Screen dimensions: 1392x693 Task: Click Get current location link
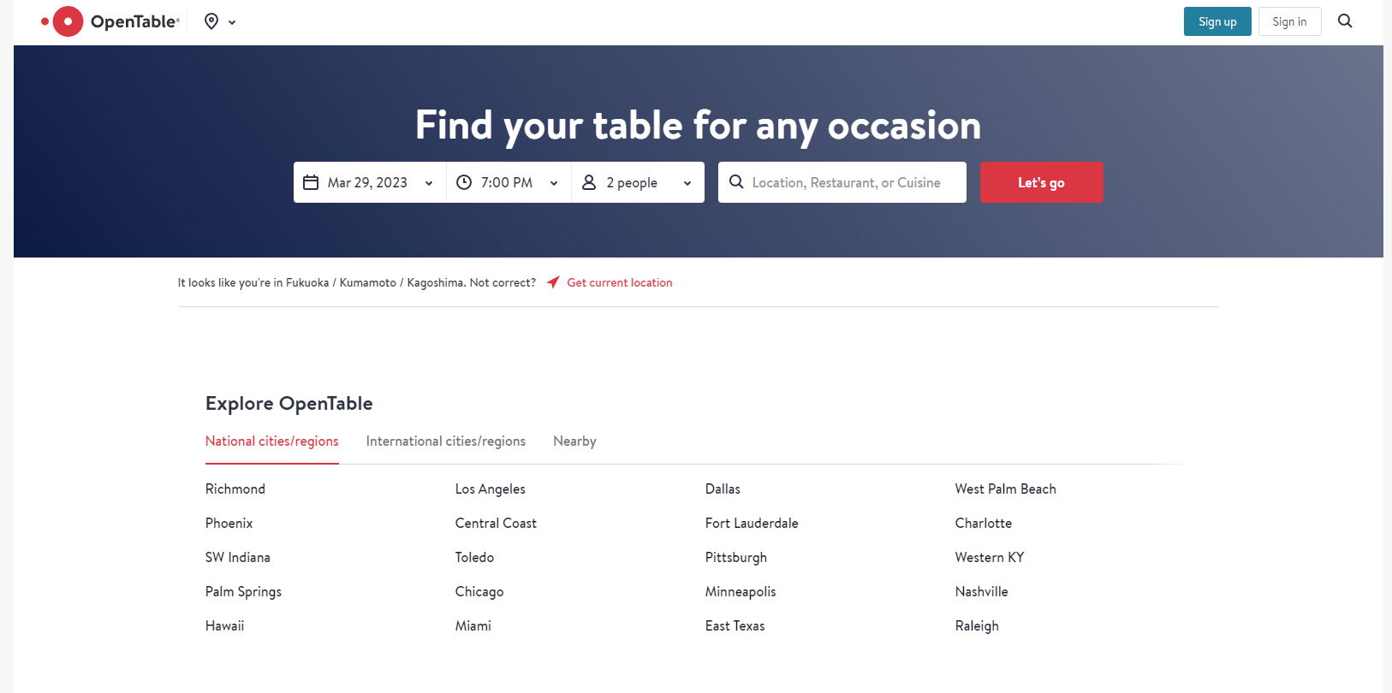pyautogui.click(x=620, y=282)
